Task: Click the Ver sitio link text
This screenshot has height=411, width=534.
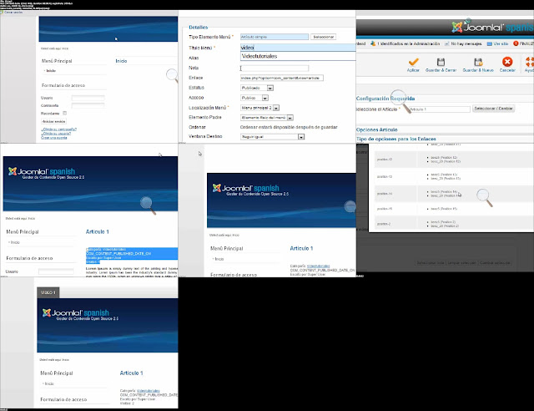Action: tap(501, 43)
